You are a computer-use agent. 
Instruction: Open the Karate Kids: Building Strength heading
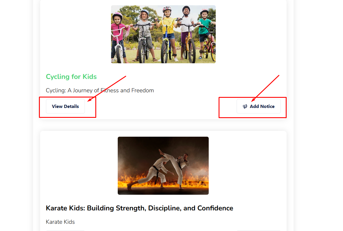pyautogui.click(x=139, y=208)
